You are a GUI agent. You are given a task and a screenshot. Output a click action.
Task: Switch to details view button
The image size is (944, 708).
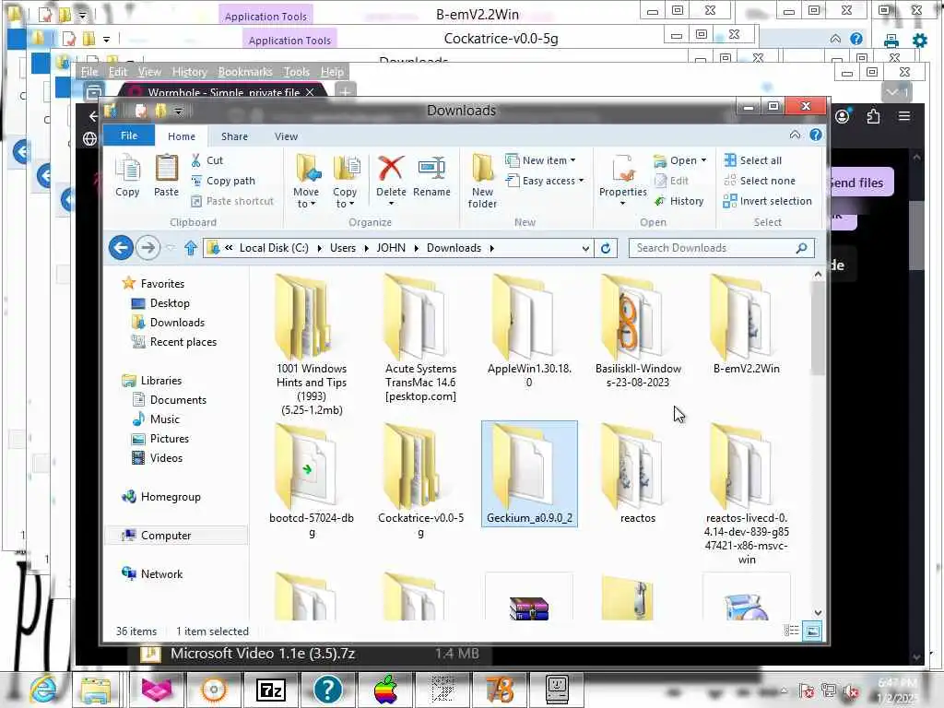(x=792, y=631)
